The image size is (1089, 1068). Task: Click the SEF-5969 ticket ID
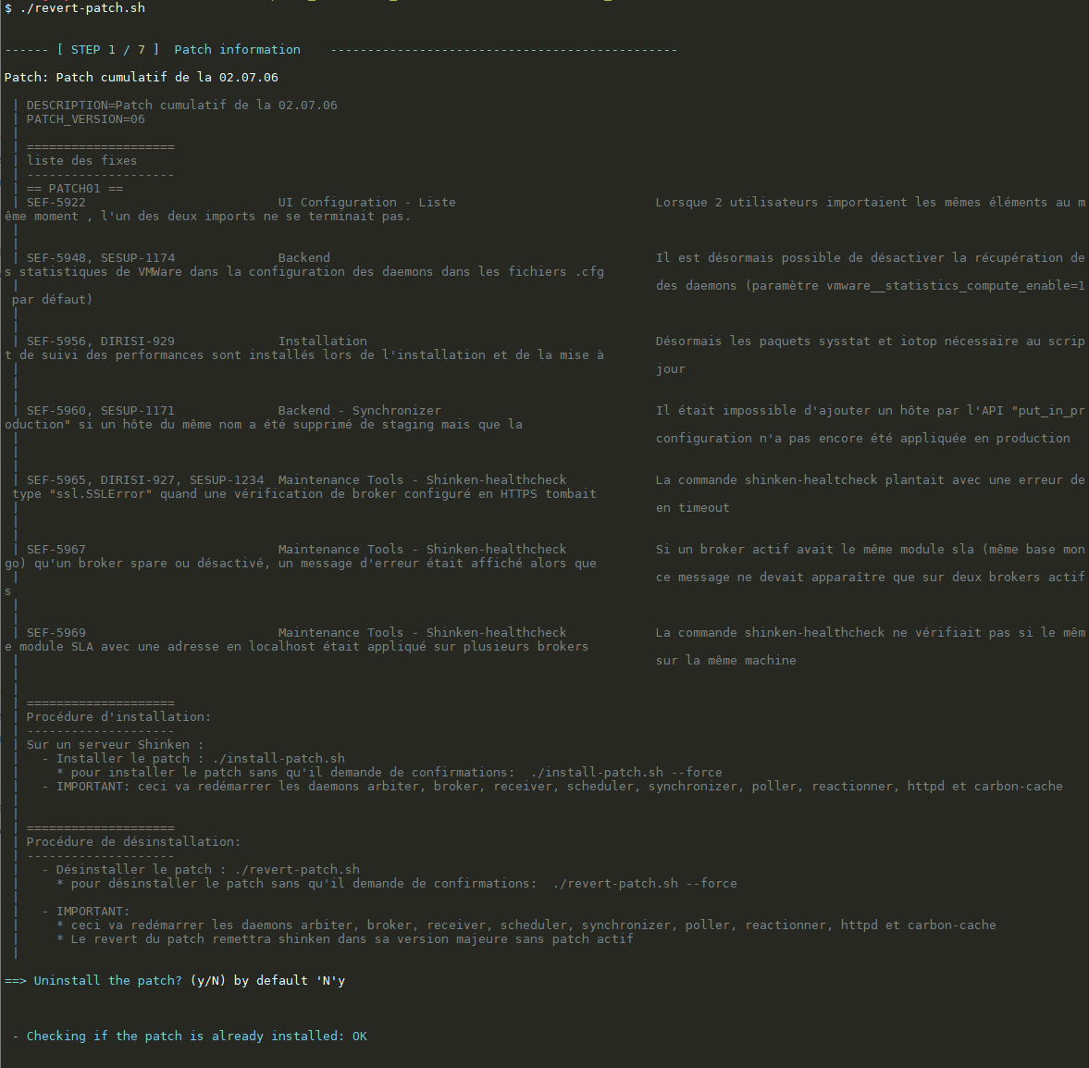point(56,633)
